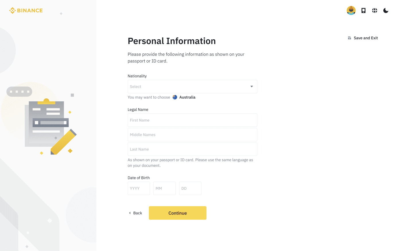Click the Australia flag icon
This screenshot has width=400, height=251.
(175, 97)
